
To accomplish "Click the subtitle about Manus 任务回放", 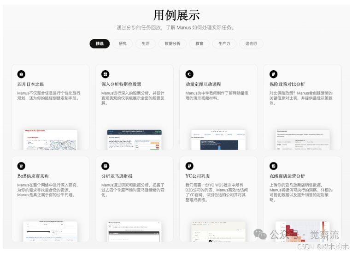I will pos(176,28).
